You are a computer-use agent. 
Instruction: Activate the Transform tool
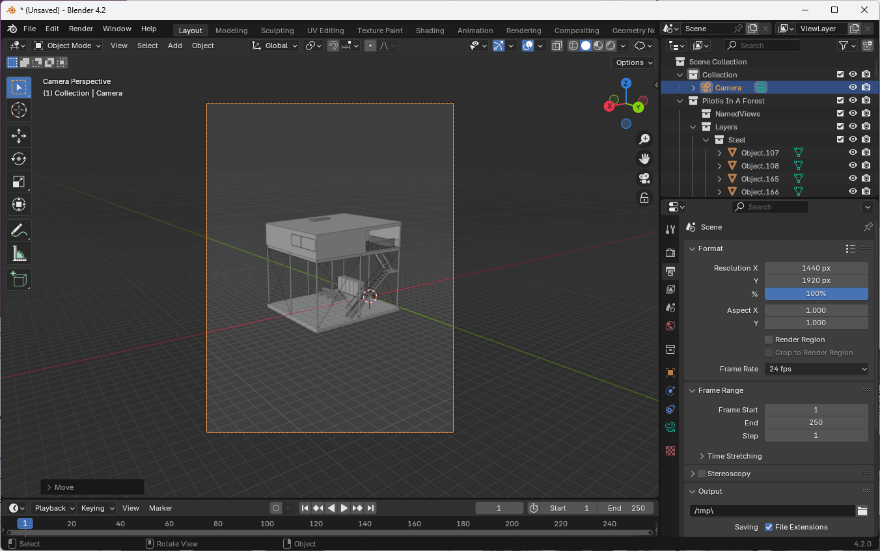19,204
